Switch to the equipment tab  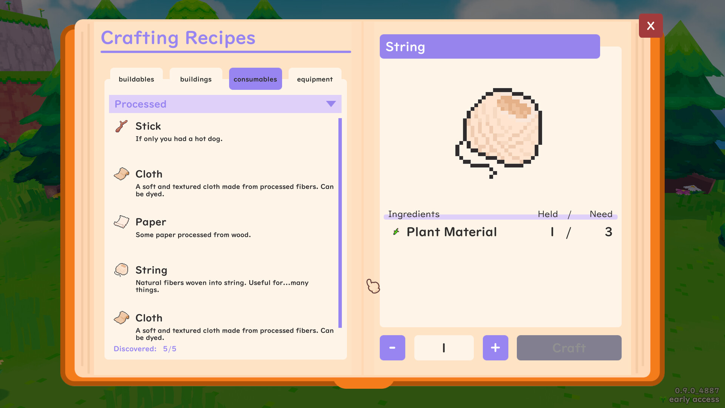click(315, 79)
